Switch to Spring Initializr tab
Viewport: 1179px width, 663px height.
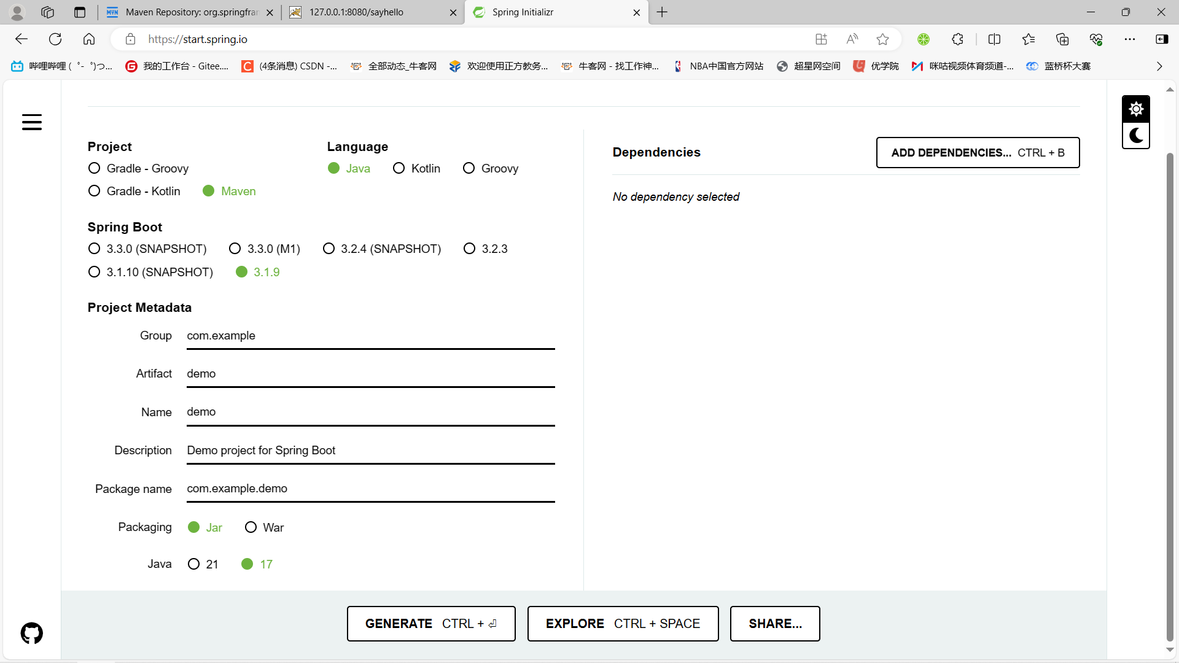[556, 12]
